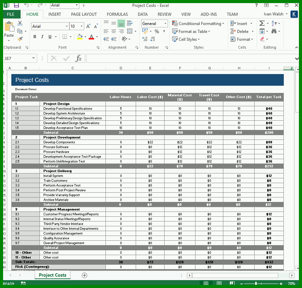Click the Clear eraser icon in Editing
Image resolution: width=302 pixels, height=288 pixels.
click(262, 39)
